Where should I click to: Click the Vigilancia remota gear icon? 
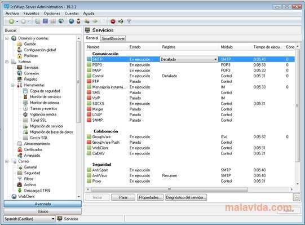(25, 114)
